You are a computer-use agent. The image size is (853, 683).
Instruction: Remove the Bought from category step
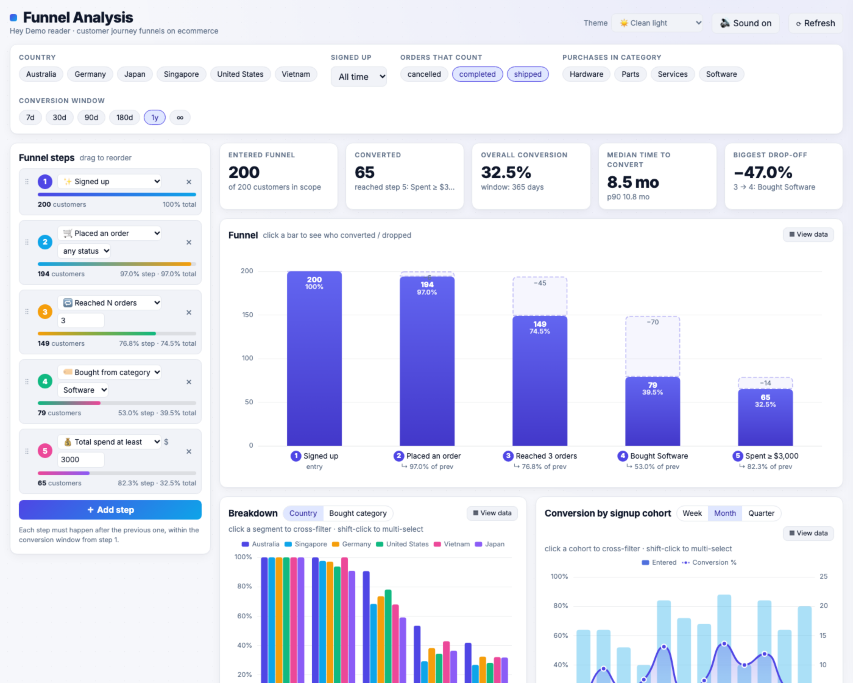pos(189,382)
